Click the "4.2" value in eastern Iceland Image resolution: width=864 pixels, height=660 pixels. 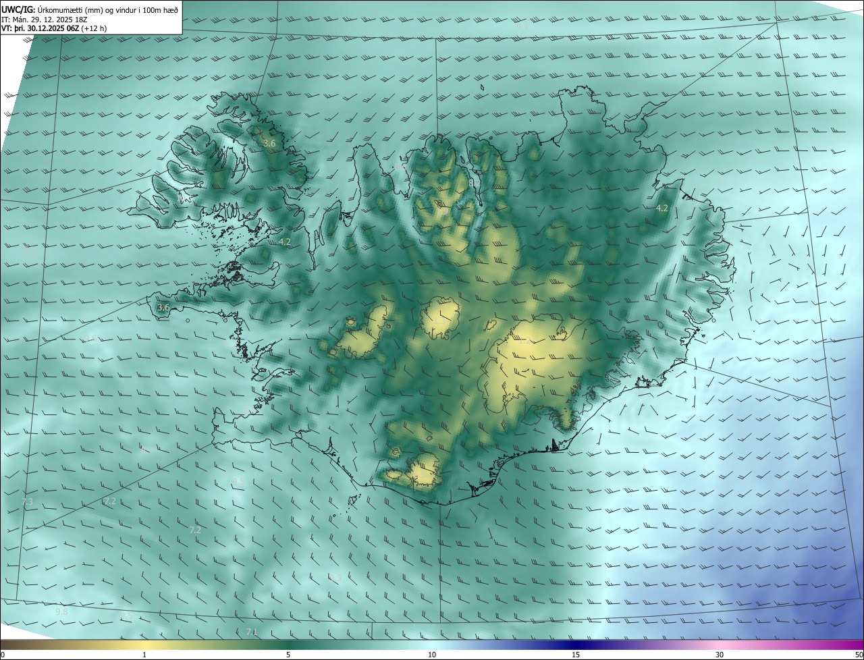tap(662, 209)
